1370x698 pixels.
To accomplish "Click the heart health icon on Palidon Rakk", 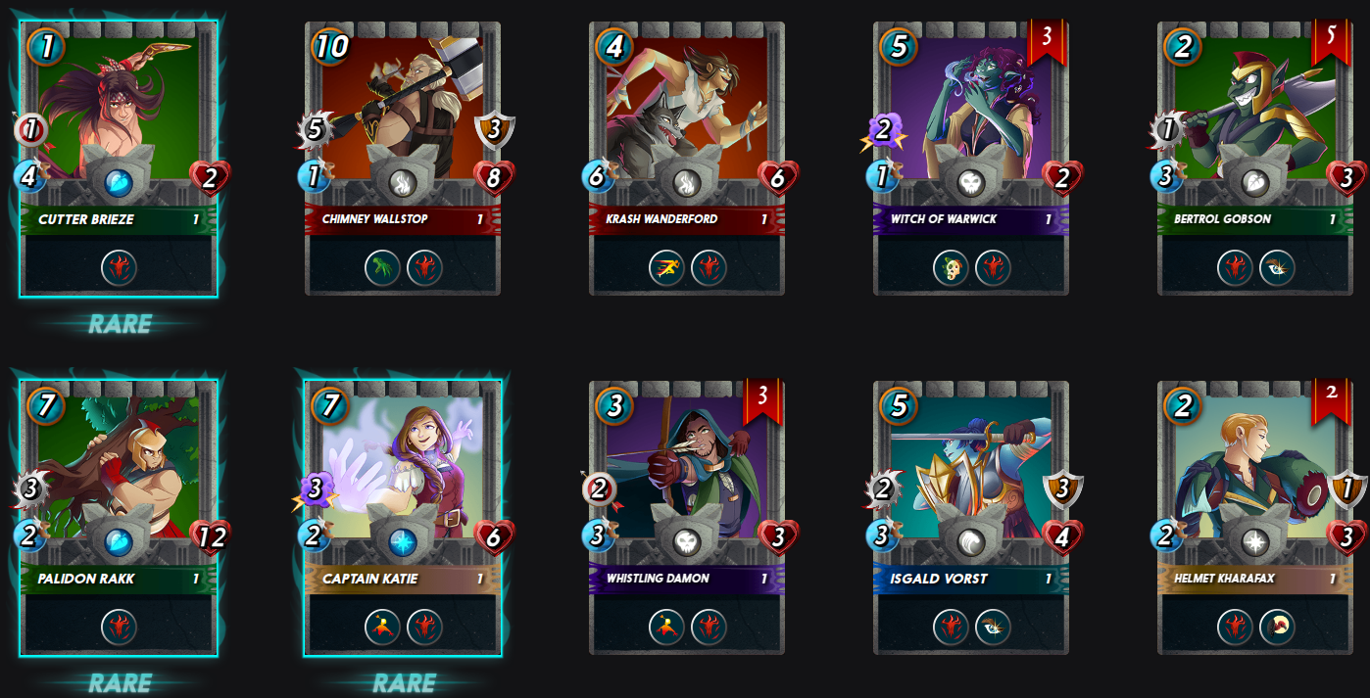I will tap(211, 536).
